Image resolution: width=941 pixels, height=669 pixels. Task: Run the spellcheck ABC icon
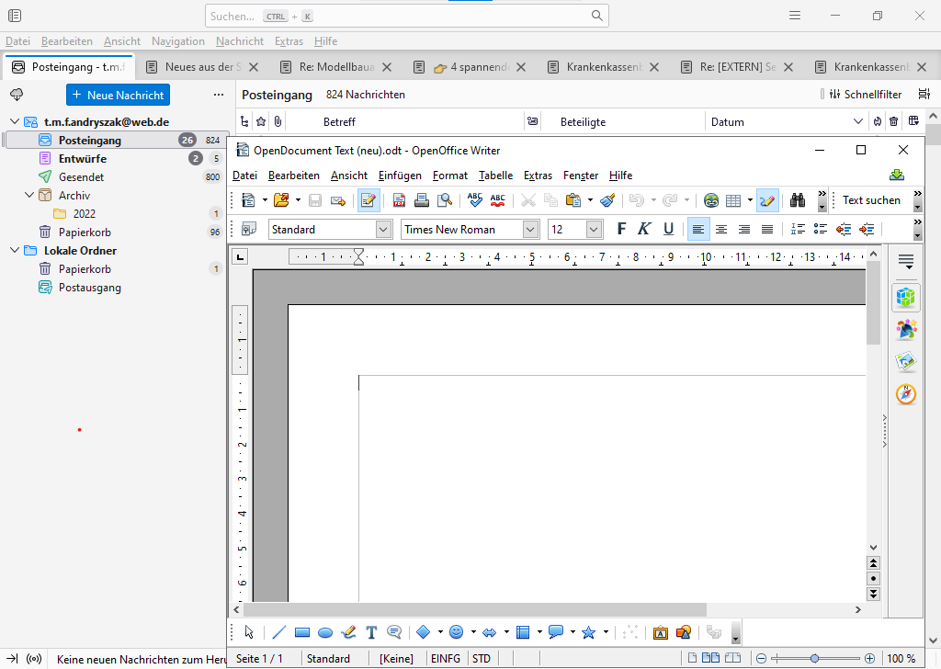(475, 200)
